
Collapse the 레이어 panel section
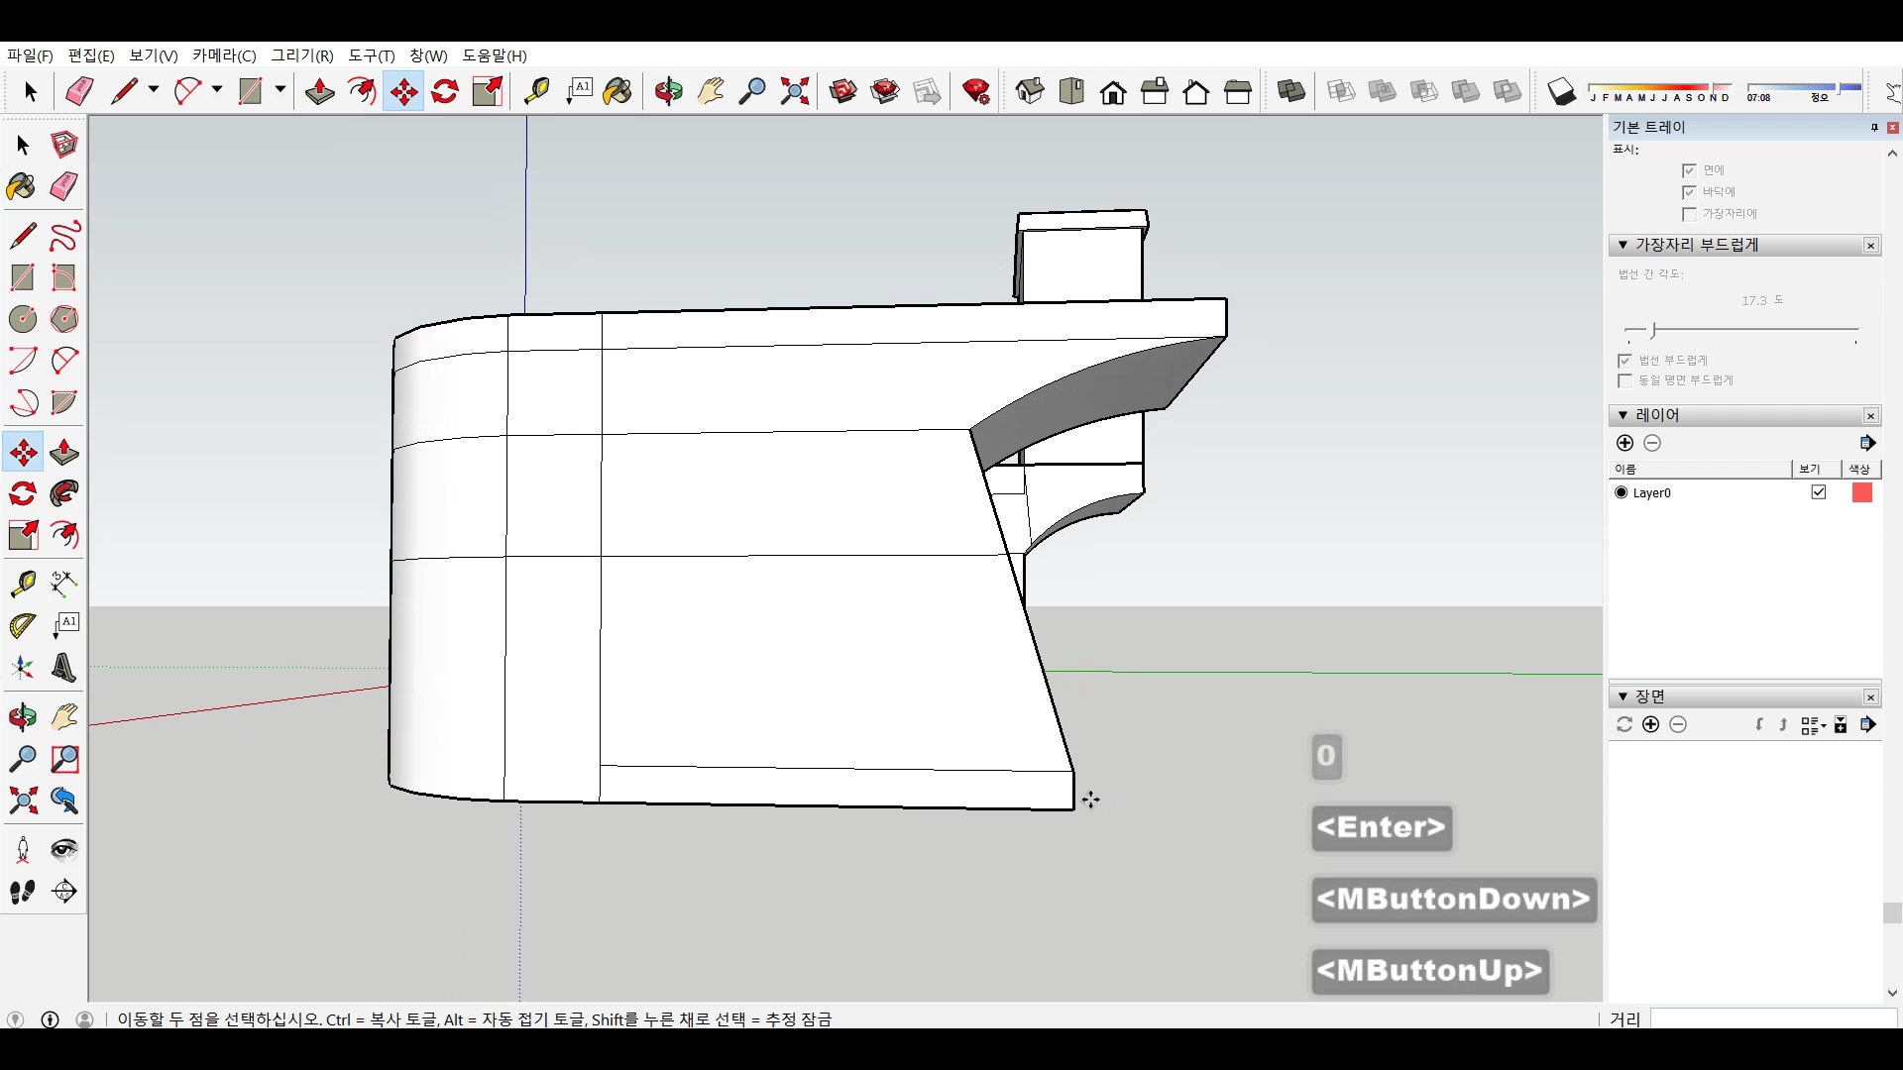tap(1623, 415)
